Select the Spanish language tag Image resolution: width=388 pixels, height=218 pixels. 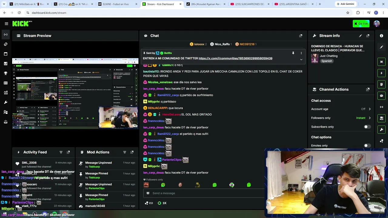pyautogui.click(x=326, y=61)
